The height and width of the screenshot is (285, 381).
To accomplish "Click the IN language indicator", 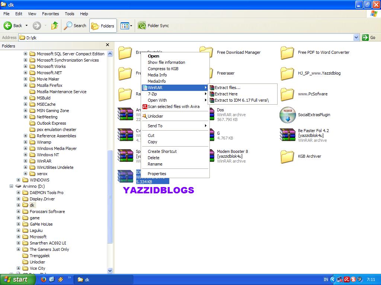I will coord(326,279).
